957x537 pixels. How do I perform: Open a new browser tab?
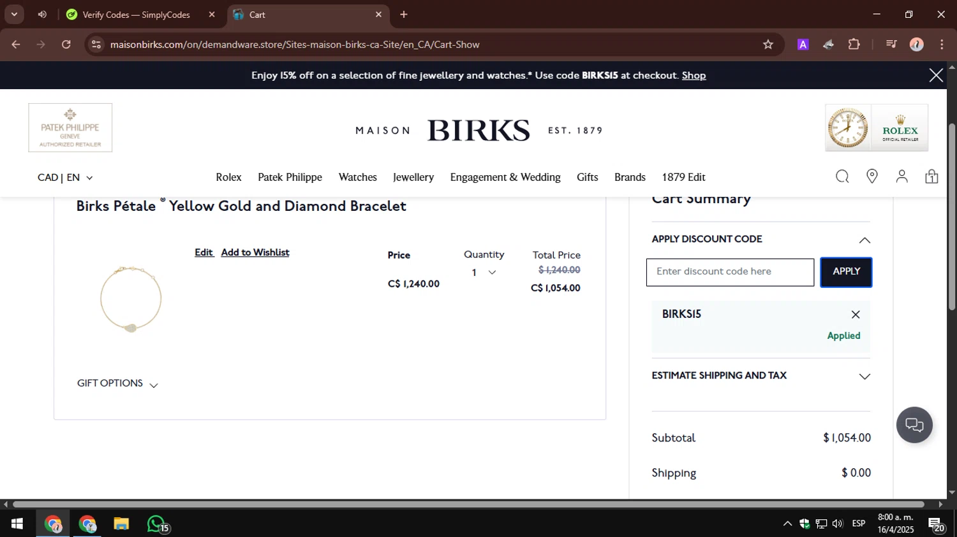404,14
